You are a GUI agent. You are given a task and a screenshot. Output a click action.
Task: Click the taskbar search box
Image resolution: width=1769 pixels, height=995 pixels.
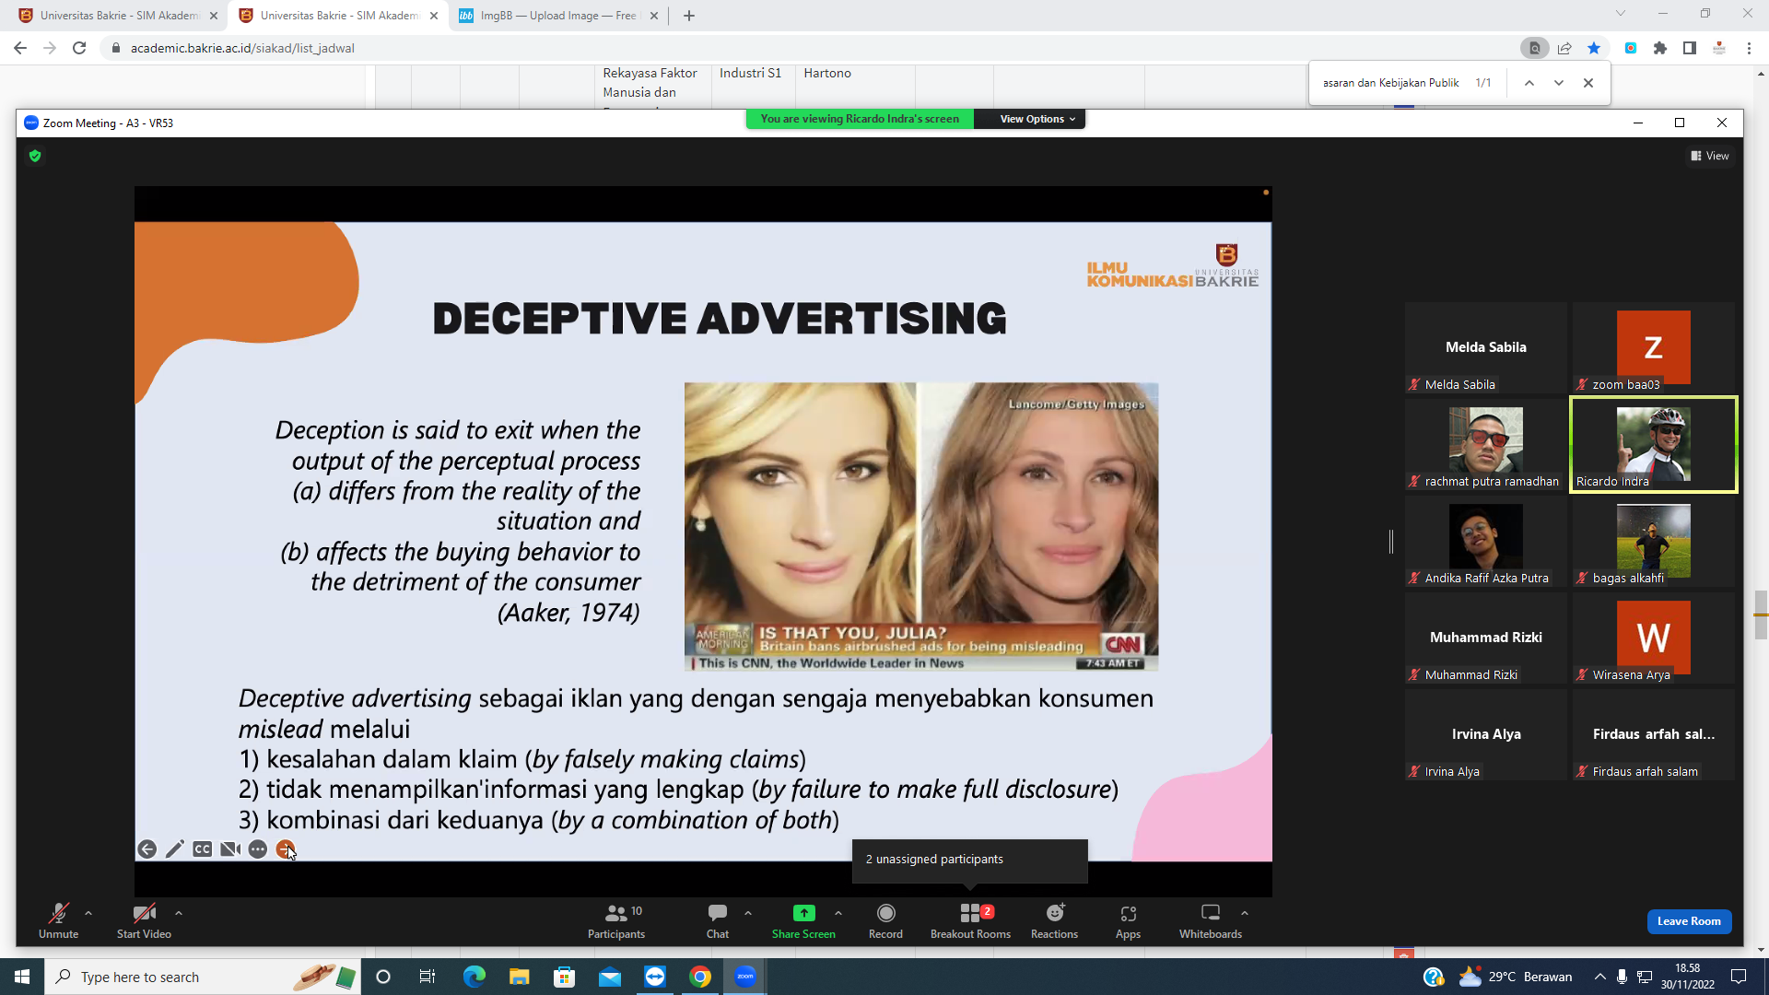click(x=203, y=977)
